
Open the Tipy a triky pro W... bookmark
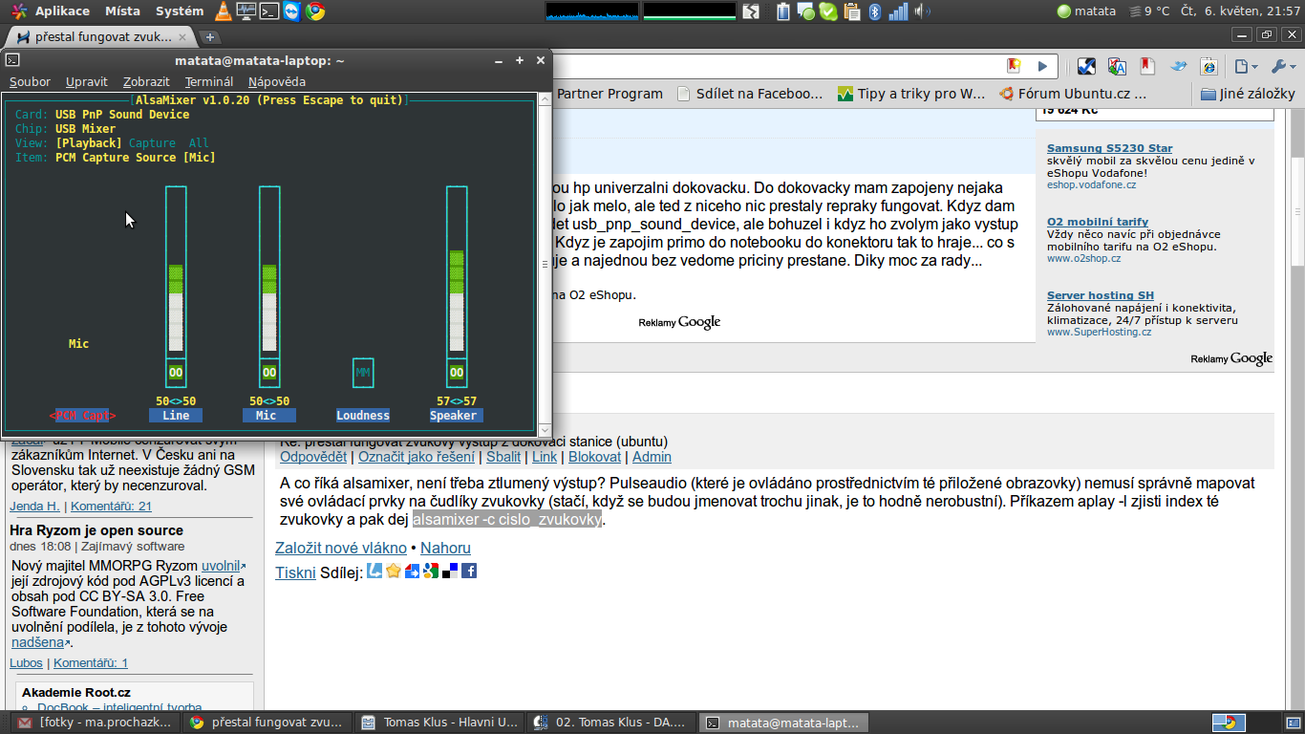911,94
